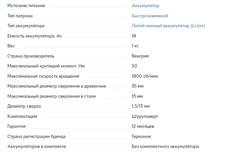Screen dimensions: 234x153
Task: Click the 1 кг weight value
Action: (135, 46)
